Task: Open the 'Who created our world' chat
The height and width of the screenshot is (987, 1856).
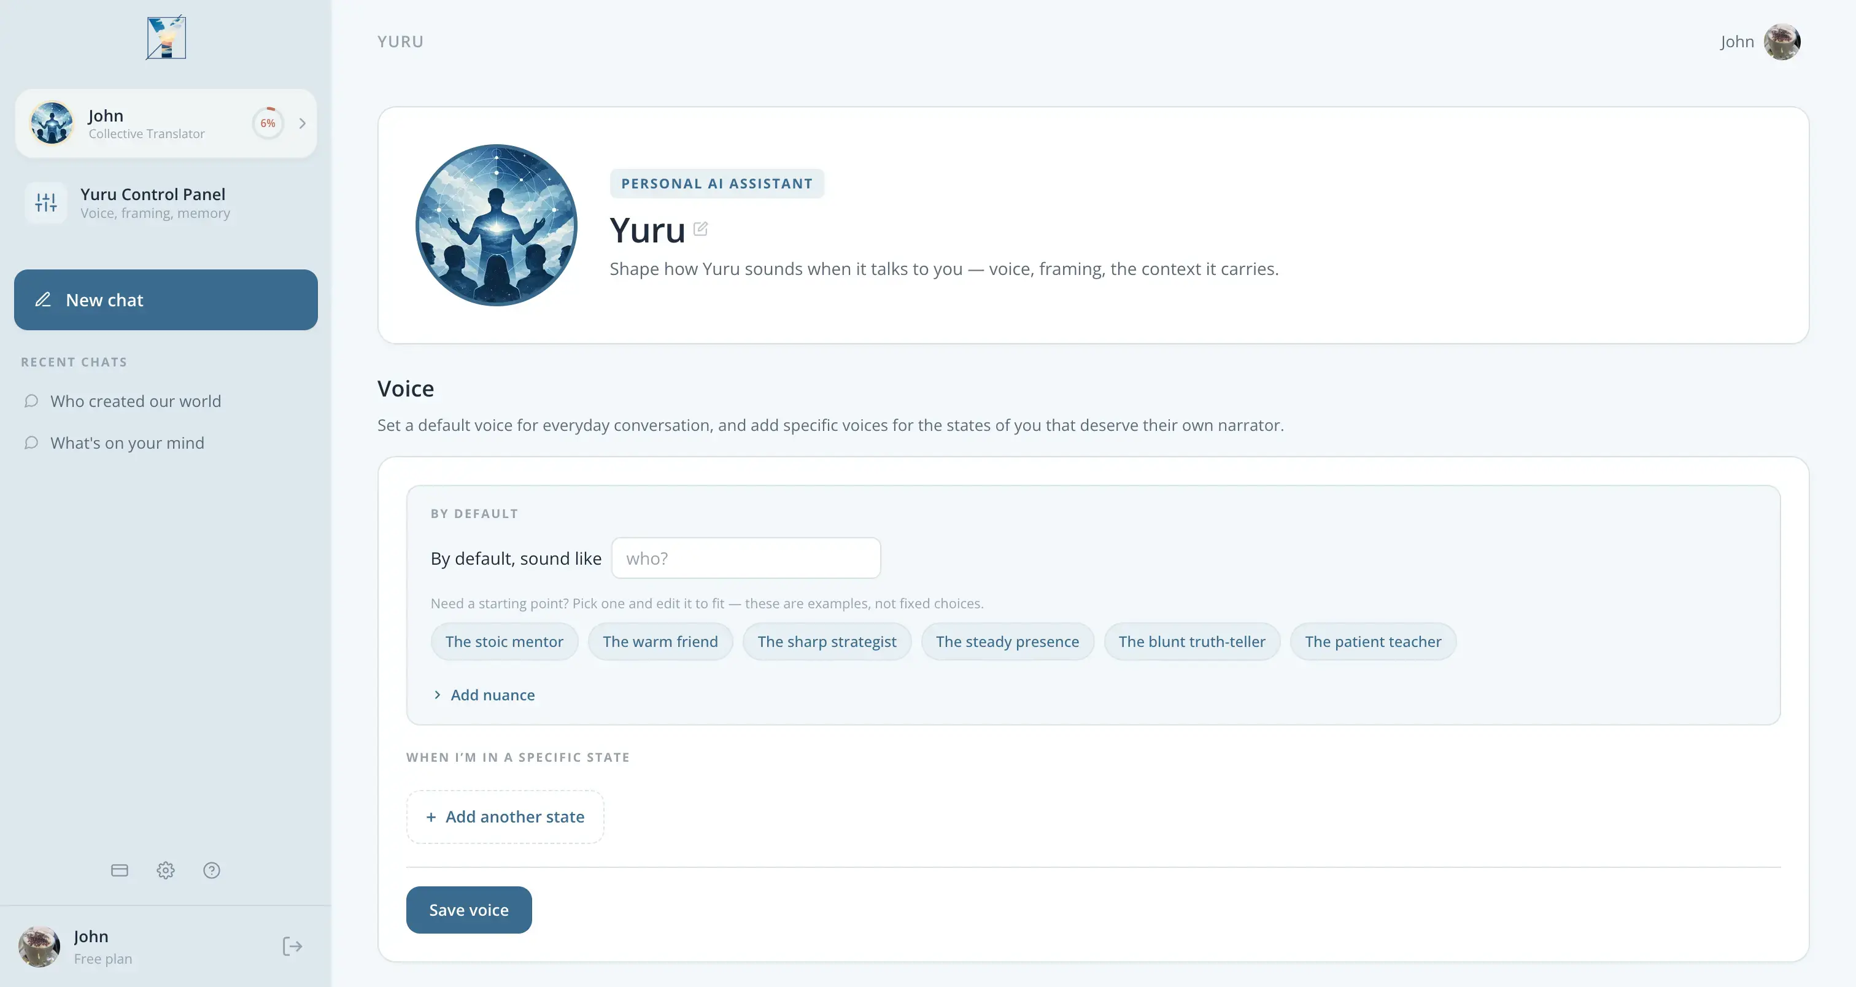Action: click(136, 401)
